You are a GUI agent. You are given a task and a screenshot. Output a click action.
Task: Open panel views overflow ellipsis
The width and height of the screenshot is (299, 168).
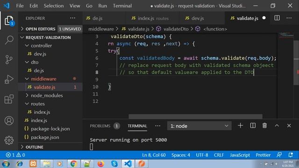[x=158, y=126]
